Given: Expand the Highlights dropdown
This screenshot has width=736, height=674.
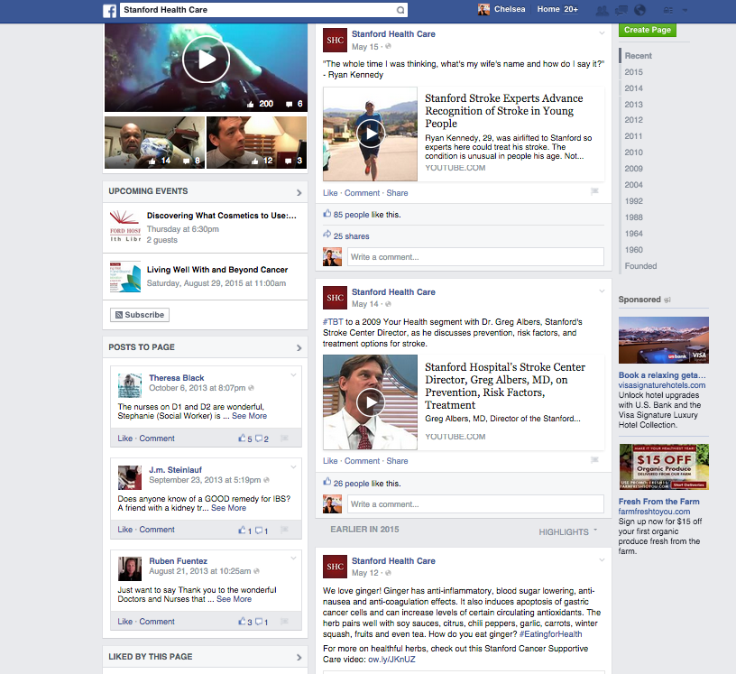Looking at the screenshot, I should (x=568, y=532).
